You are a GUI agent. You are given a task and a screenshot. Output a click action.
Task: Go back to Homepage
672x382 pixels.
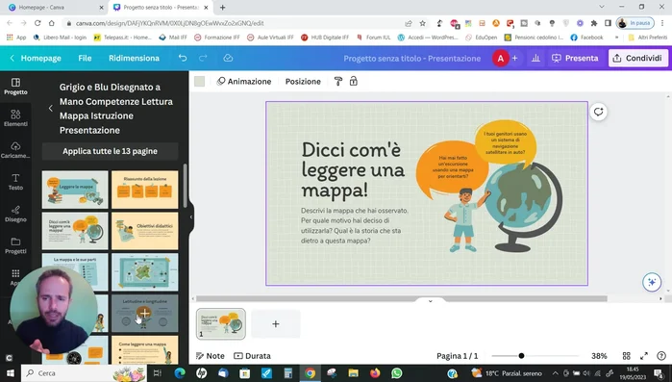pyautogui.click(x=36, y=58)
